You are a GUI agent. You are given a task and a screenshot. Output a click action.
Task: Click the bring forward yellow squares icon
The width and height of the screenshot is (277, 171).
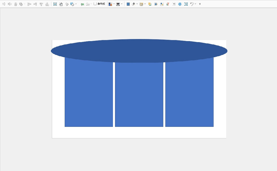150,4
